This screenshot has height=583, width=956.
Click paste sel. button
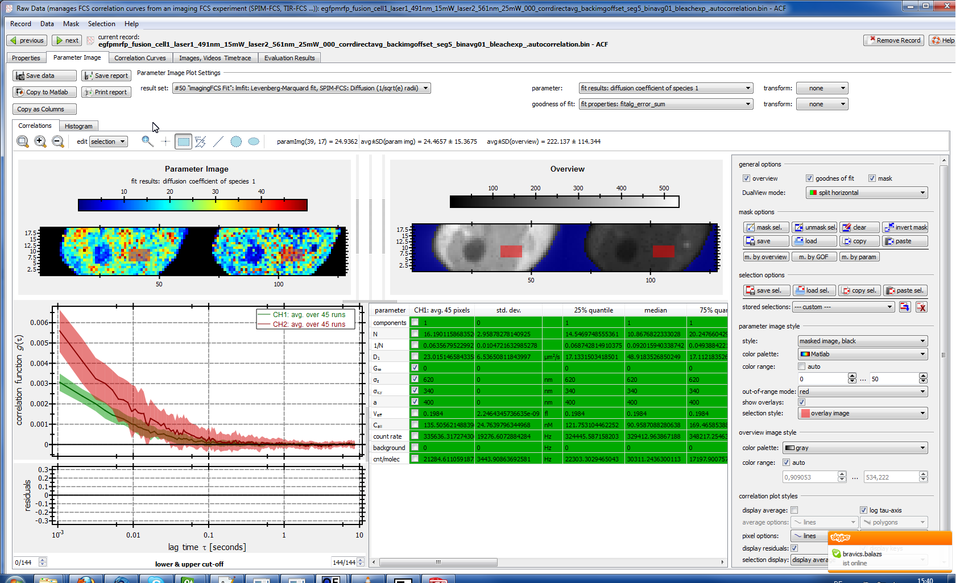point(905,290)
